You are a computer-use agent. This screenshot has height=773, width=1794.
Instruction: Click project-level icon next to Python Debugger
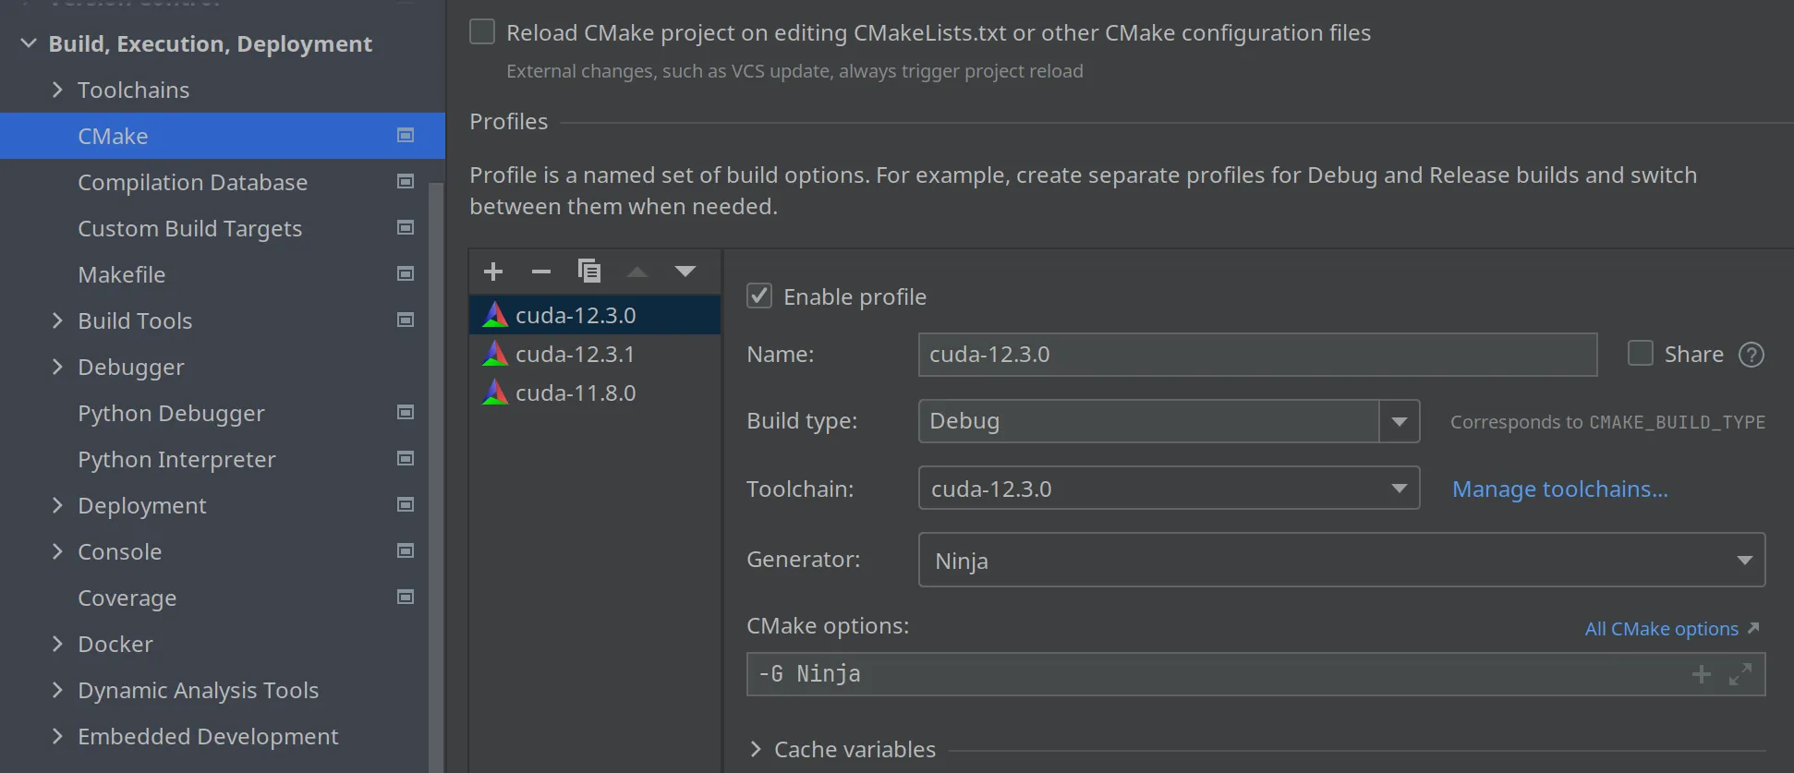[x=406, y=413]
